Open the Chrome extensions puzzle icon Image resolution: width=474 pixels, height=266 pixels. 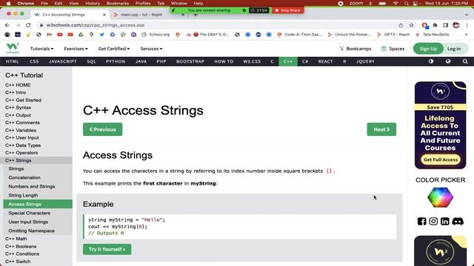pos(435,25)
